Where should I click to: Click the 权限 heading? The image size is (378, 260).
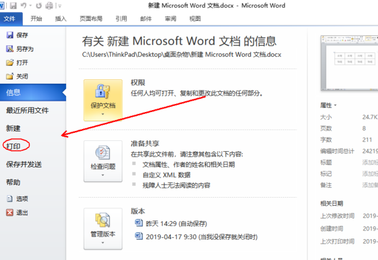tap(138, 82)
